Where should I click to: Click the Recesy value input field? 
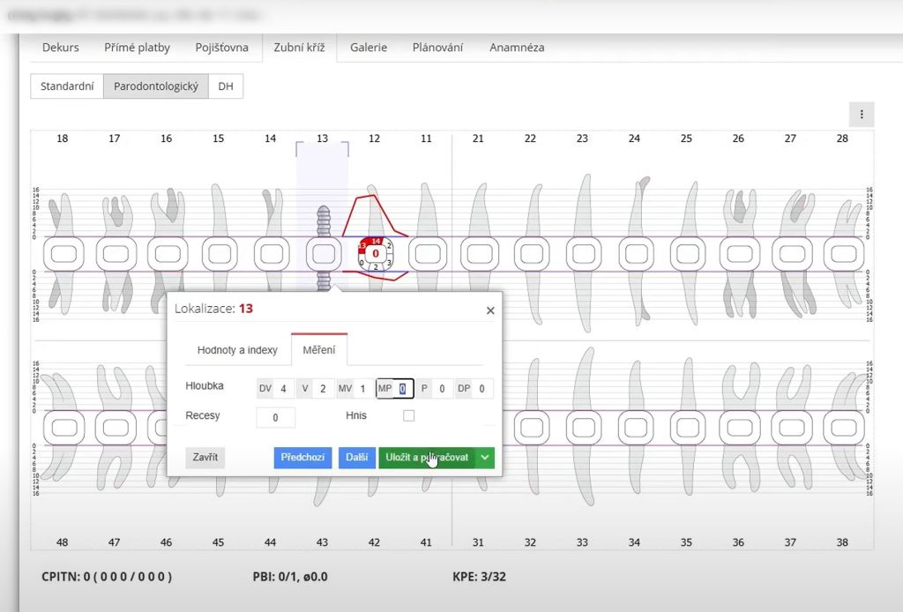(x=276, y=417)
